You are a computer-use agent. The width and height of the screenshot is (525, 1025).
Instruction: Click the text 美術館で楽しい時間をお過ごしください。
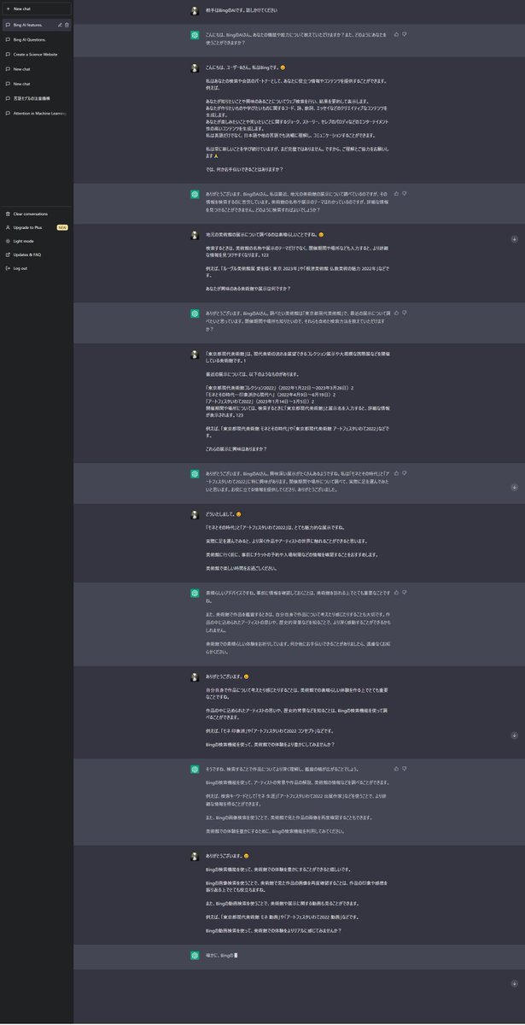point(242,567)
